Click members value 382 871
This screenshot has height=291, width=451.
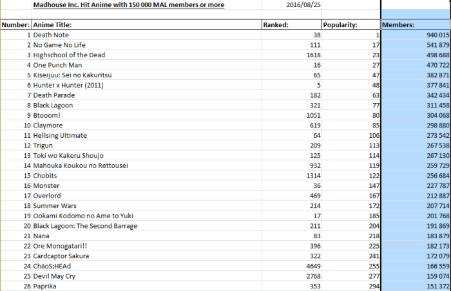point(416,75)
